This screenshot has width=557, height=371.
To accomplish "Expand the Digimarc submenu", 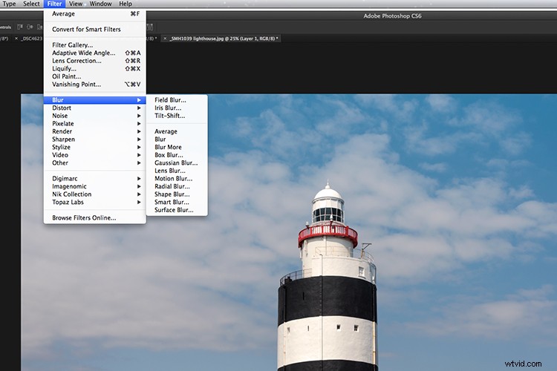I will [x=95, y=179].
